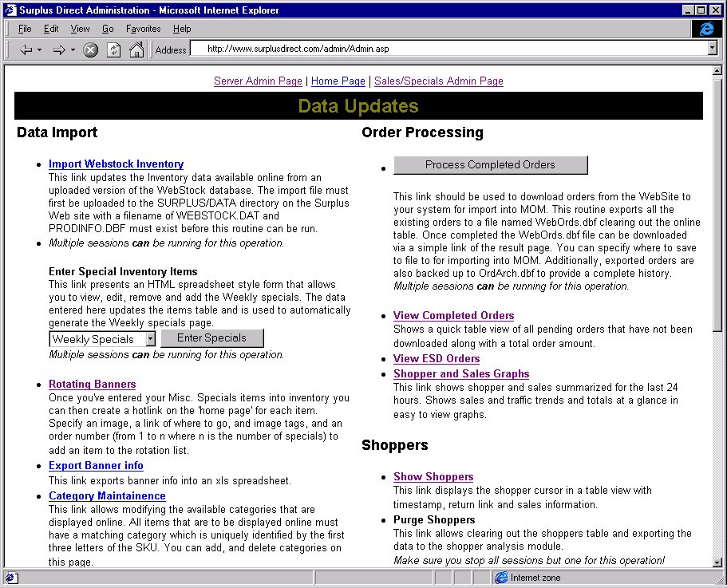Screen dimensions: 727x588
Task: Click the Enter Special Inventory Items heading
Action: click(123, 271)
